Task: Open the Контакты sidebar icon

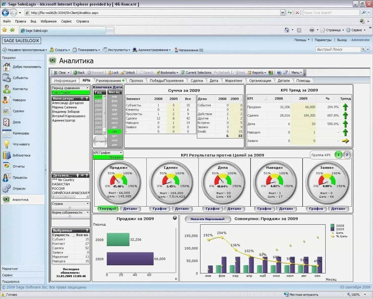Action: (x=6, y=89)
